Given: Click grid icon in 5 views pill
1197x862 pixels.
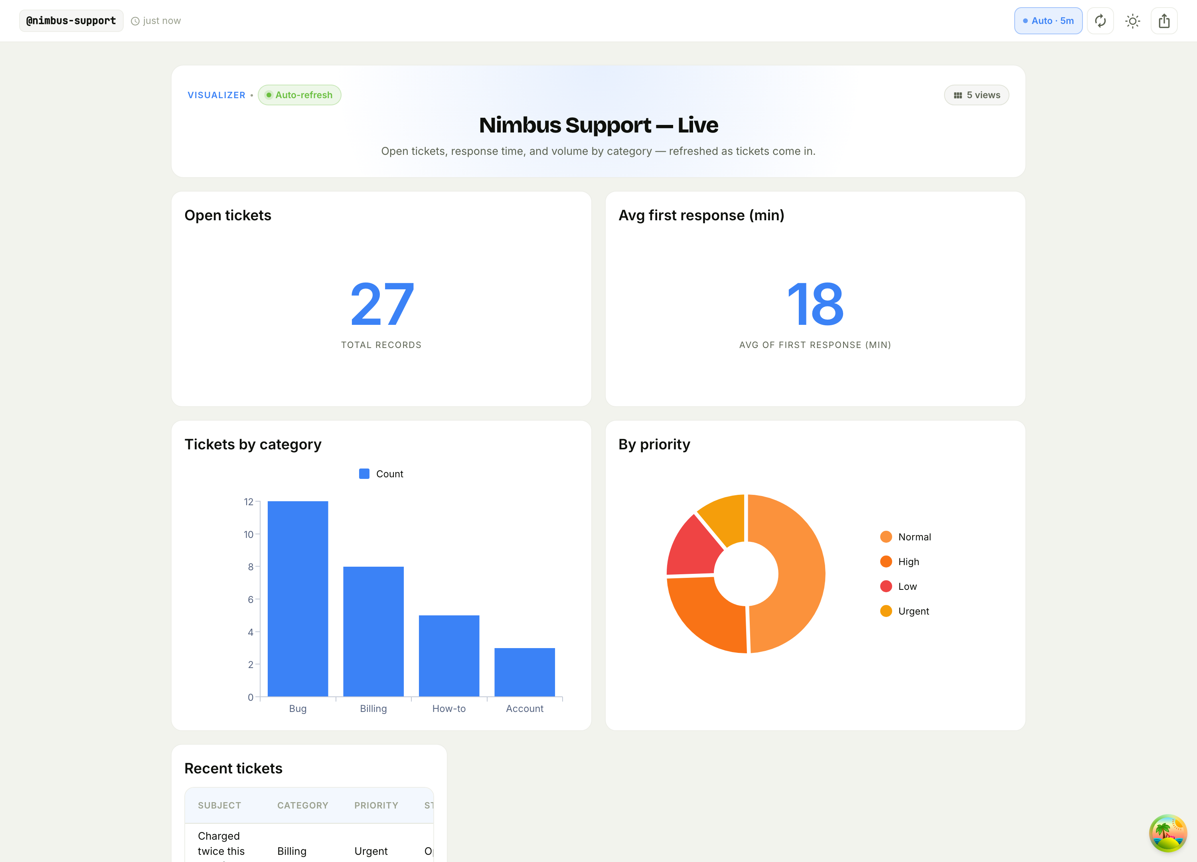Looking at the screenshot, I should (957, 95).
